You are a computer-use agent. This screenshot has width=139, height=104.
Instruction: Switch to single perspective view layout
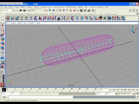(x=3, y=72)
